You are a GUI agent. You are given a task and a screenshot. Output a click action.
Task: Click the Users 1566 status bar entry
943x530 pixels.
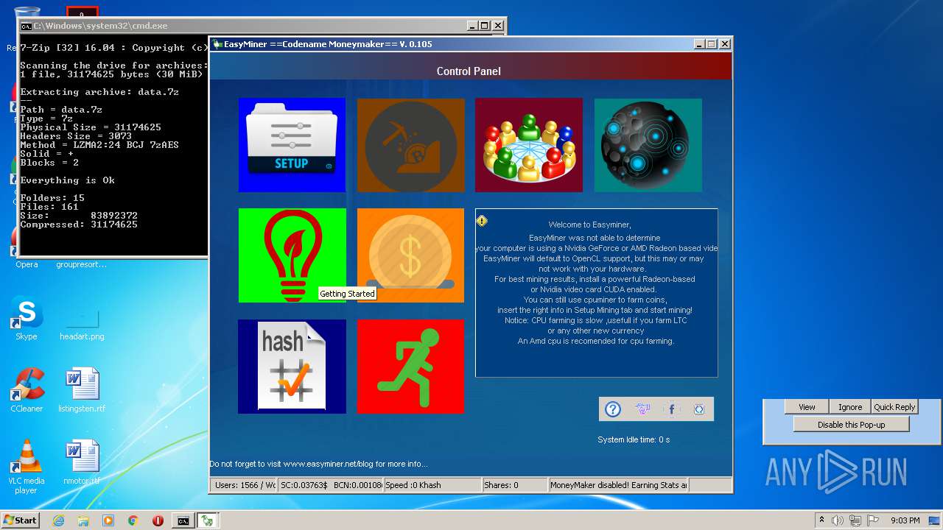pyautogui.click(x=244, y=485)
